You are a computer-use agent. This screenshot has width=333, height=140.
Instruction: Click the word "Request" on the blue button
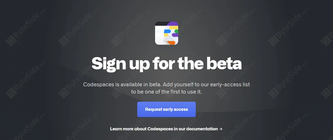(x=154, y=109)
